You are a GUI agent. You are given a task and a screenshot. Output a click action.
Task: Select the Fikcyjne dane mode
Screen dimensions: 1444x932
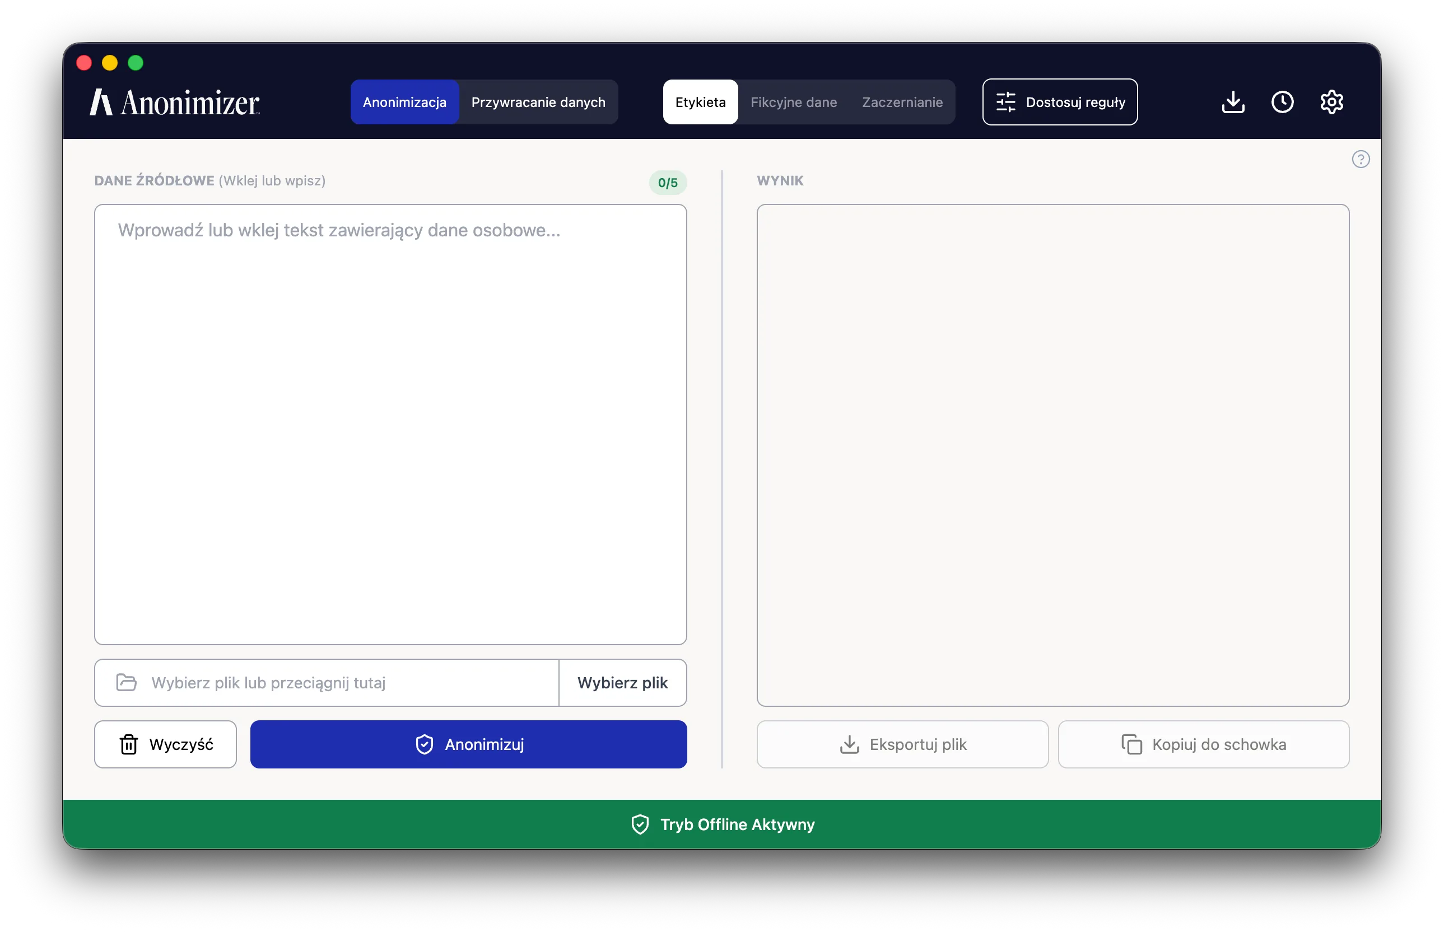point(793,102)
